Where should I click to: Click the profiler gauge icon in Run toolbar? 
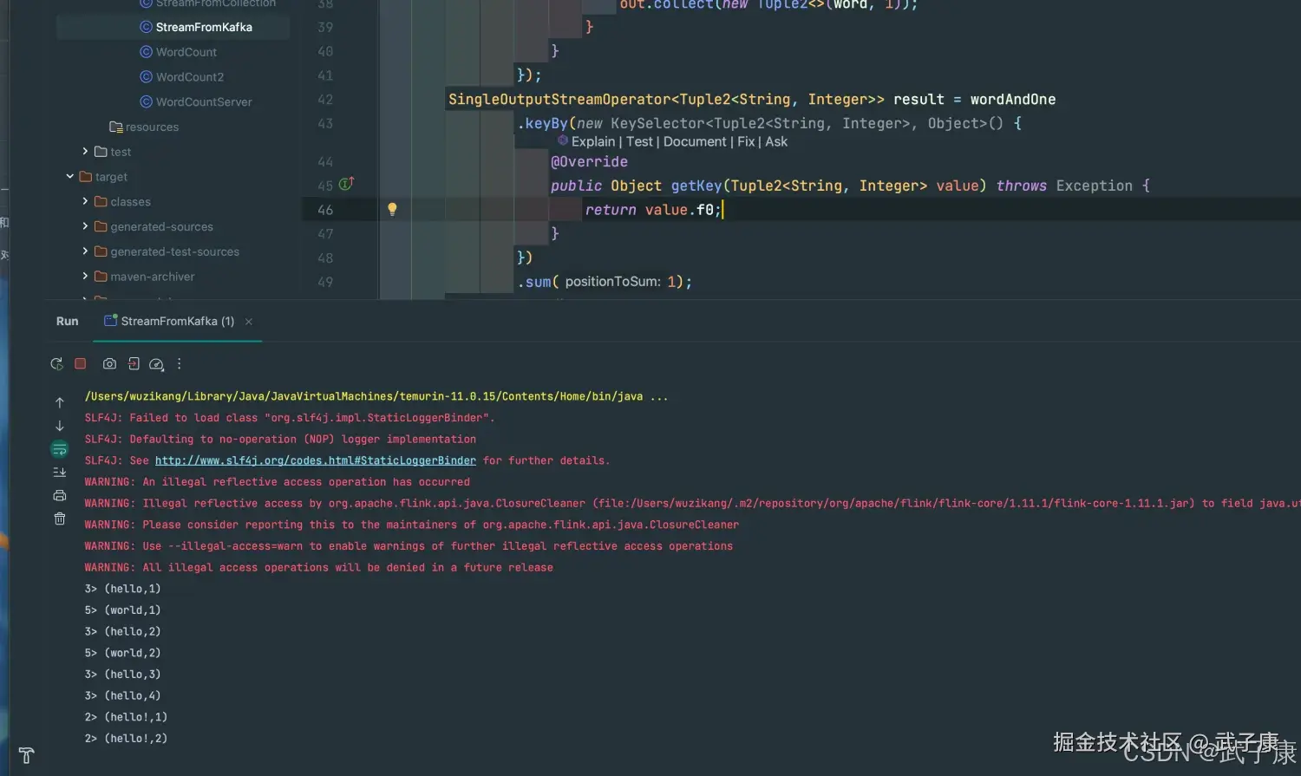156,364
